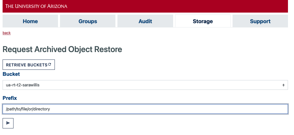294x135 pixels.
Task: Click the refresh icon inside Retrieve Buckets
Action: click(x=49, y=64)
